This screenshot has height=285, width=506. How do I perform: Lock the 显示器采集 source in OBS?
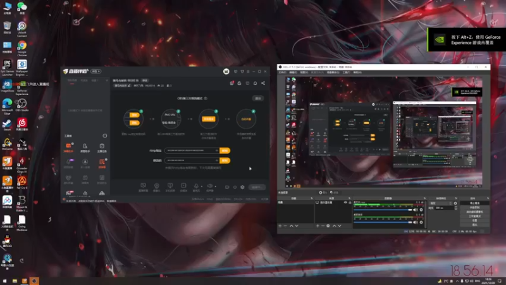coord(350,203)
